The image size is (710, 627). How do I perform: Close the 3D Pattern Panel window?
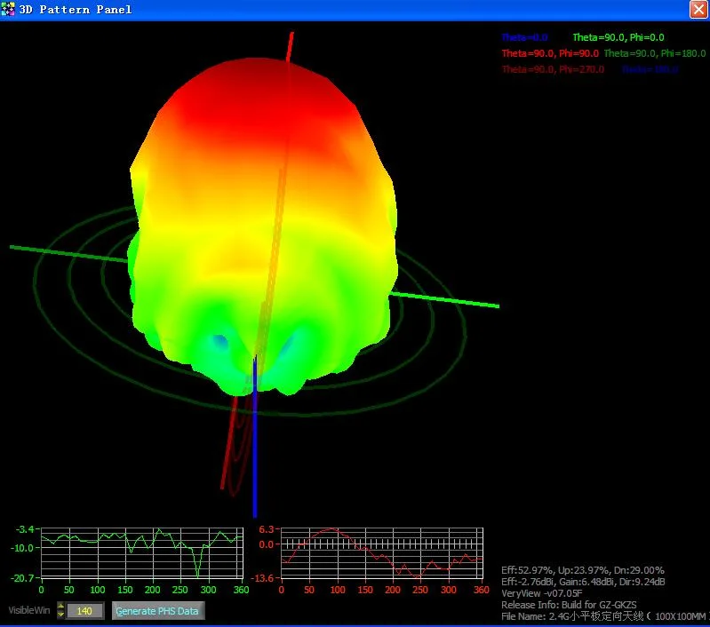(698, 9)
